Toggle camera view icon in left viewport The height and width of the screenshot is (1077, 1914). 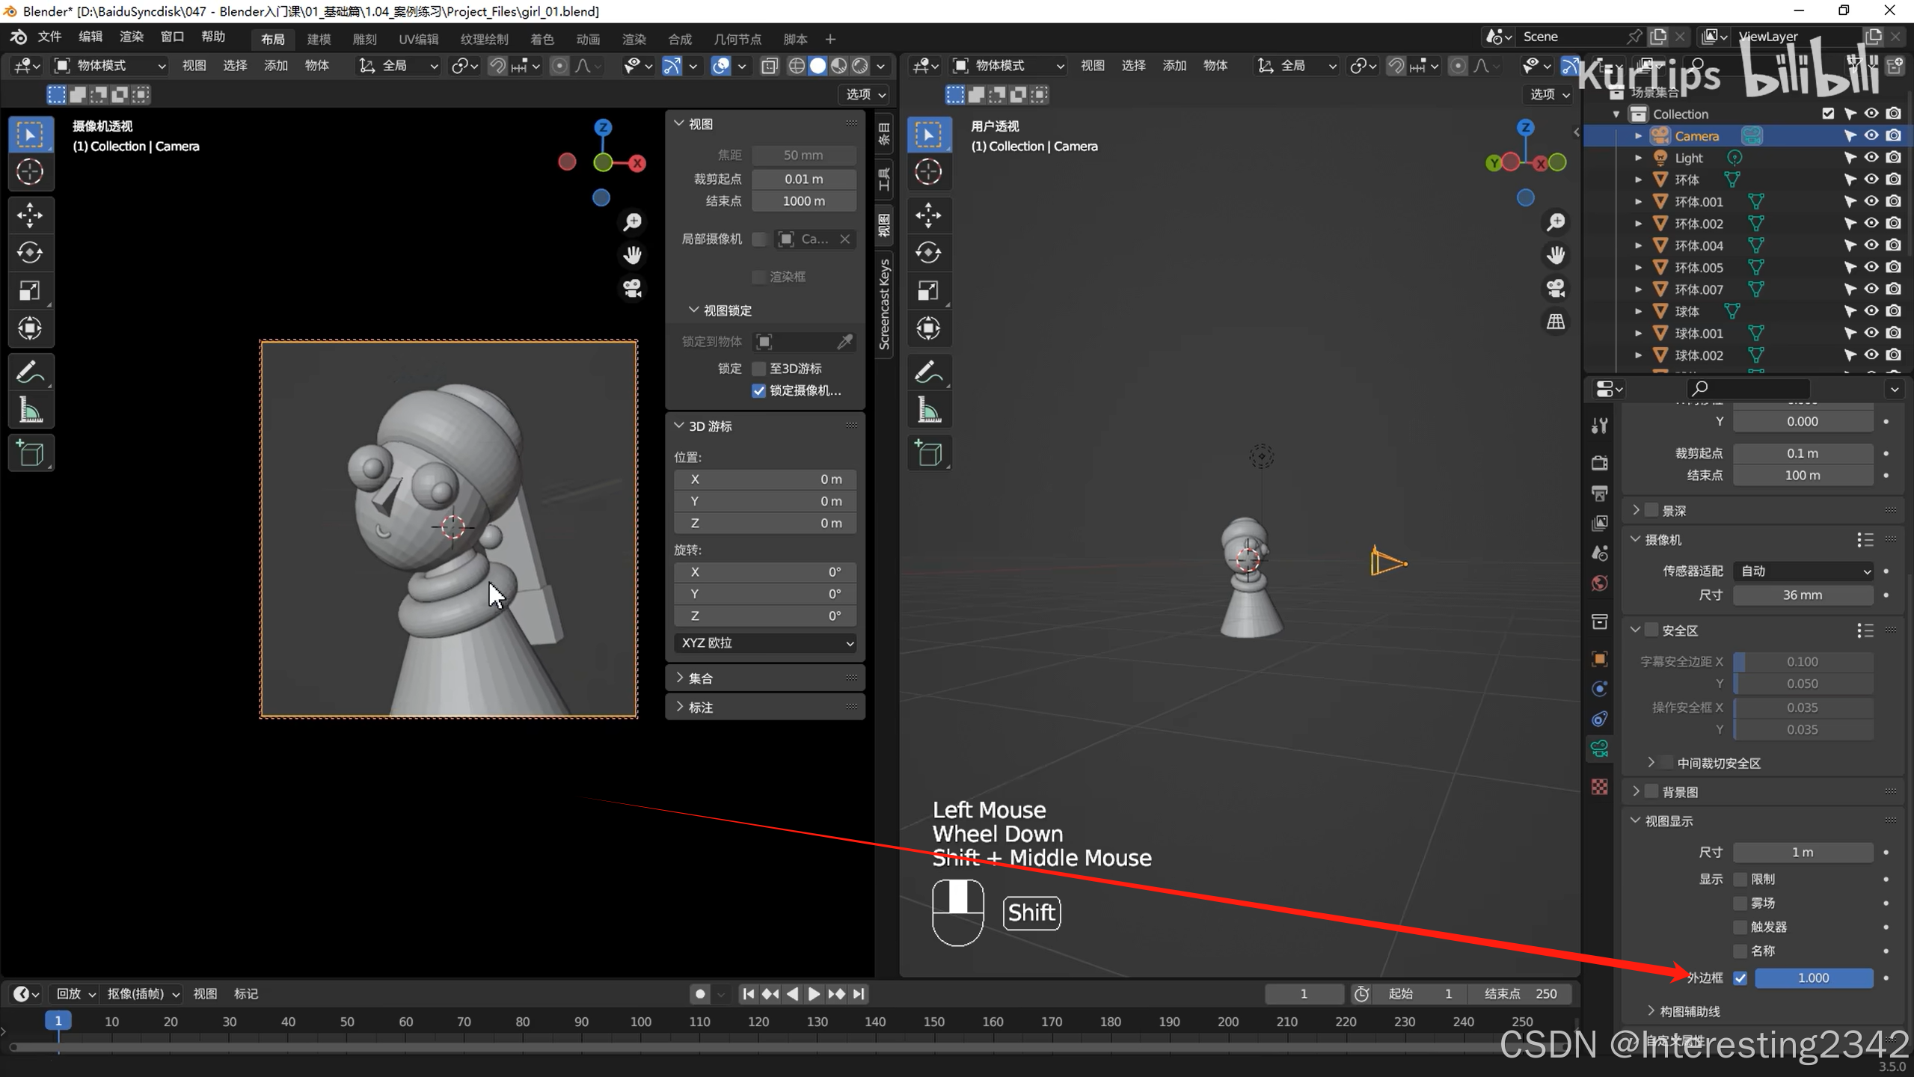pos(633,289)
